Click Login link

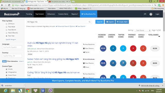tap(158, 14)
